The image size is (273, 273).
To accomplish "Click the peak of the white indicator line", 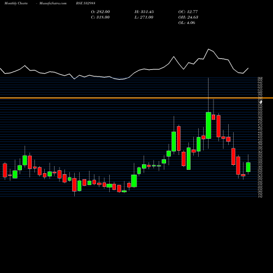I will pyautogui.click(x=209, y=49).
